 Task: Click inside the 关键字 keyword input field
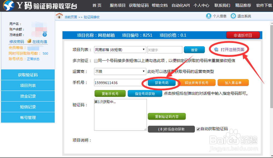[165, 49]
